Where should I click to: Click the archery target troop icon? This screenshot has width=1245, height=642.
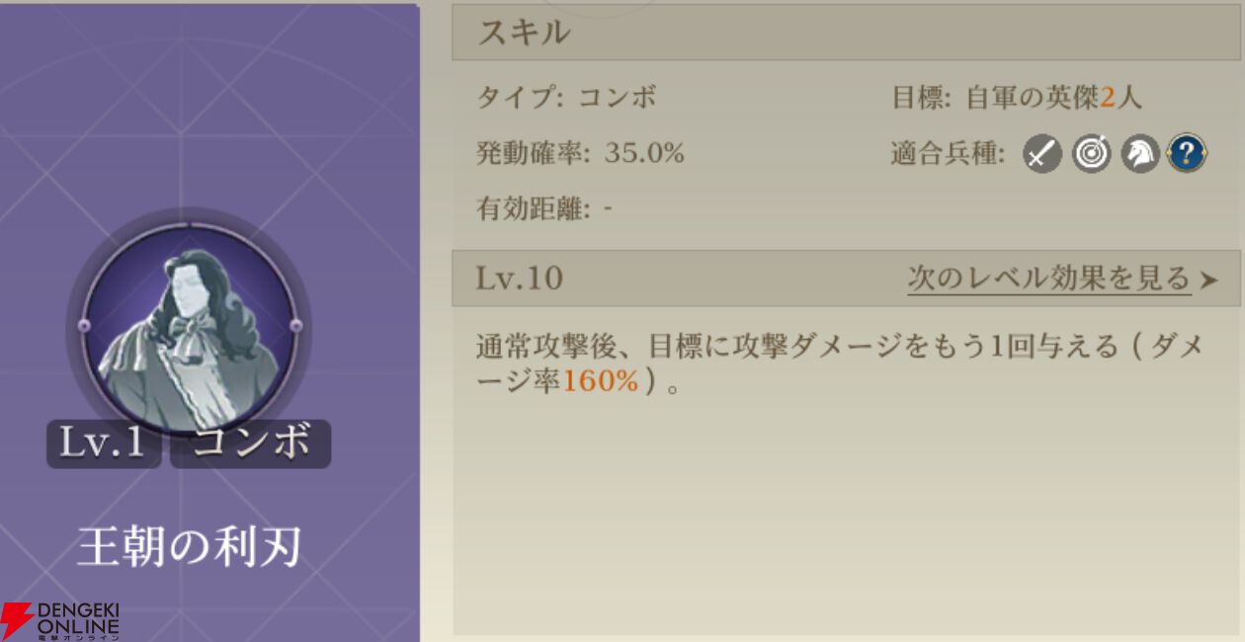(1092, 154)
